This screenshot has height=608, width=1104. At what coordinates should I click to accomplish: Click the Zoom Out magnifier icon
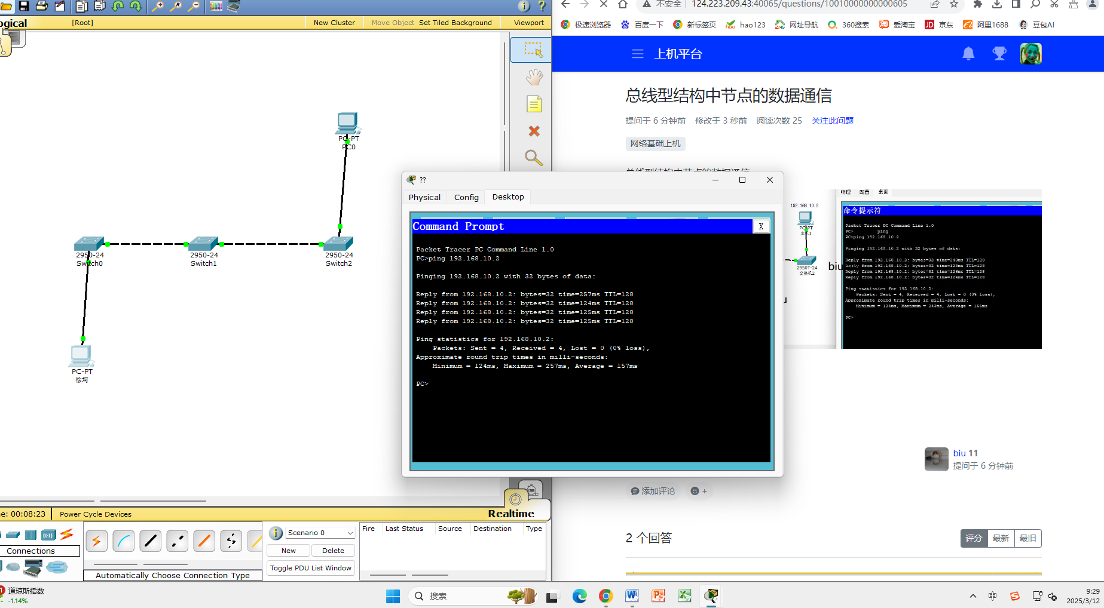pyautogui.click(x=194, y=6)
